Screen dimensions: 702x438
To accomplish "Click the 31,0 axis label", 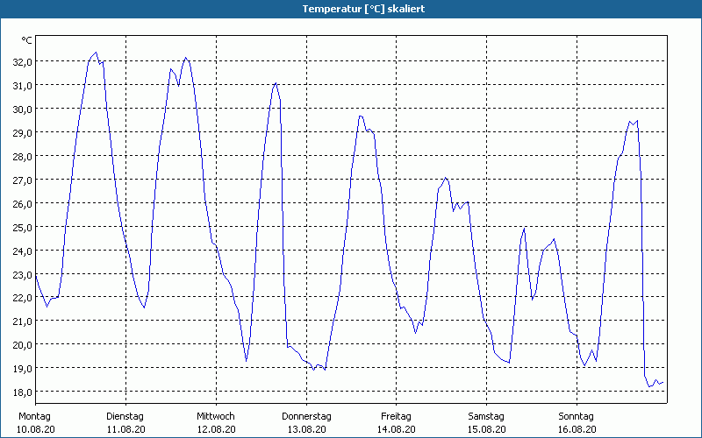I will (x=23, y=85).
